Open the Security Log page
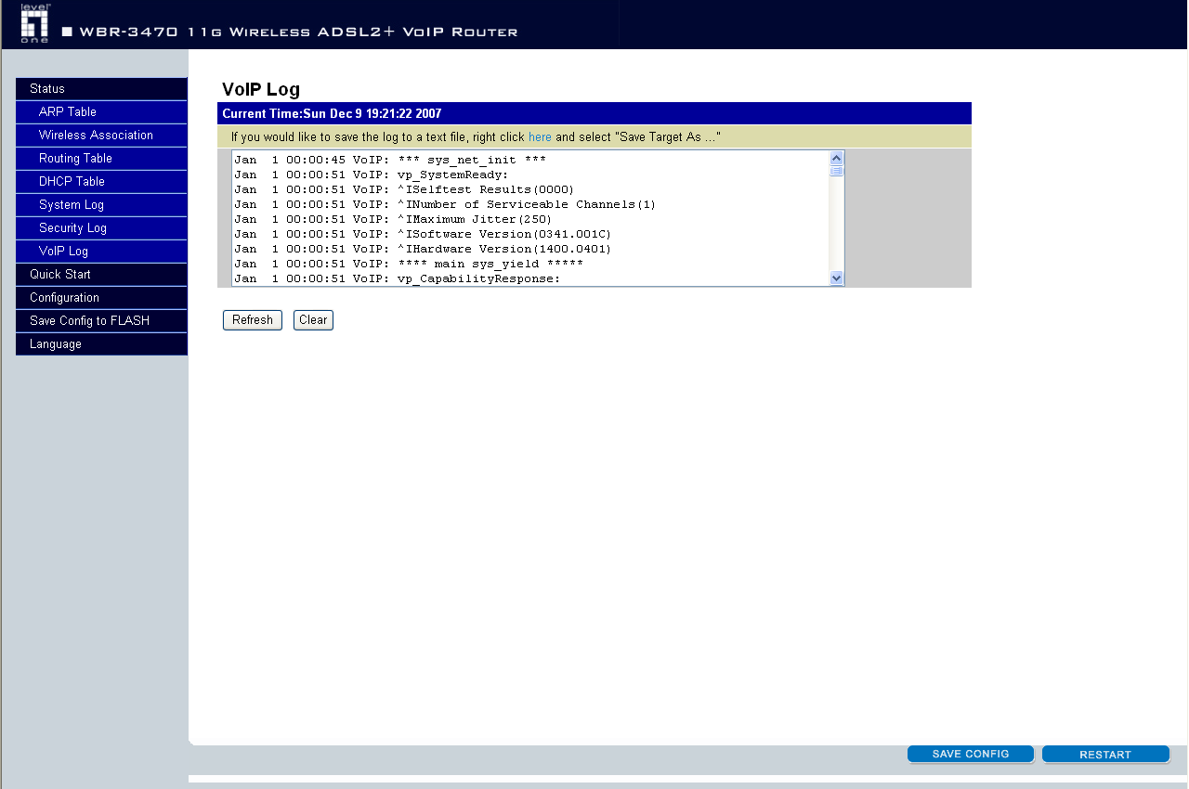 pyautogui.click(x=101, y=228)
